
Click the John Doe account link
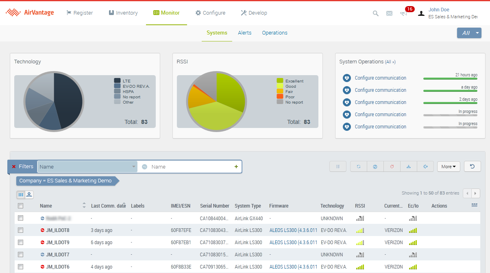pyautogui.click(x=439, y=10)
